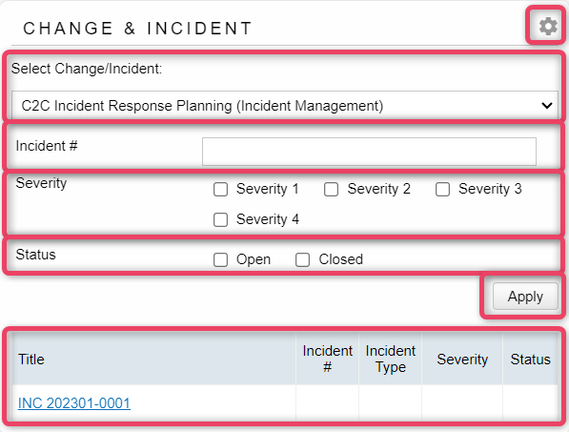Check the Open status checkbox

tap(220, 260)
